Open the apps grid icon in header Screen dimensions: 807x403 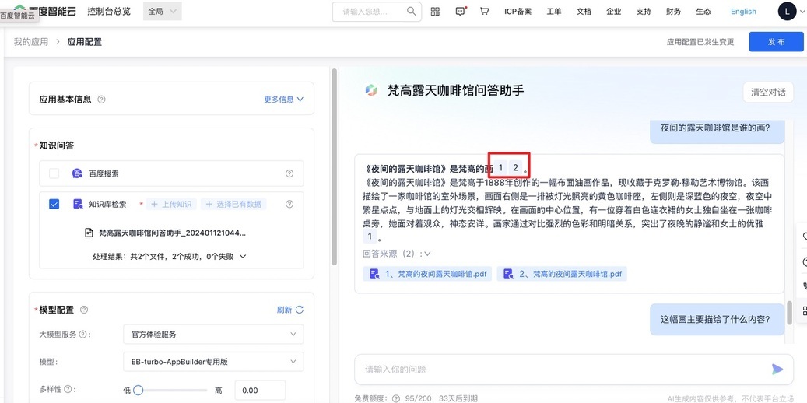click(x=435, y=12)
